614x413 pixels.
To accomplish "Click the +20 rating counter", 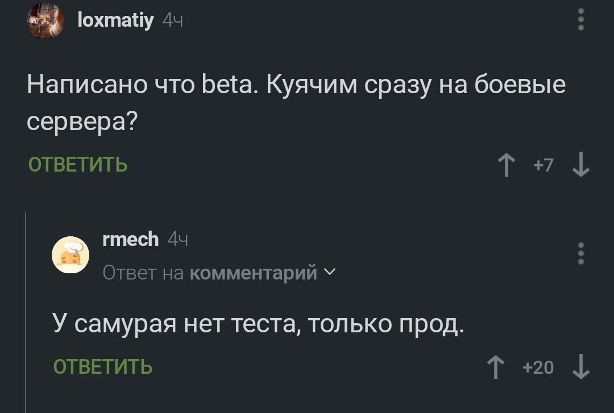I will (x=537, y=368).
